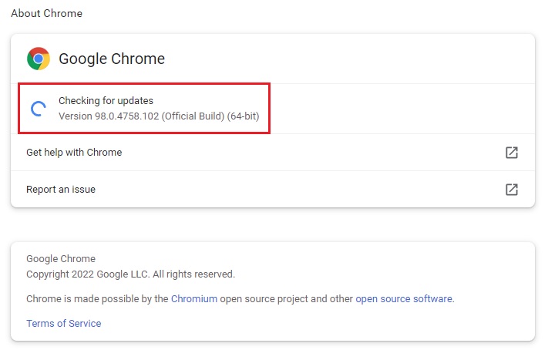Image resolution: width=548 pixels, height=350 pixels.
Task: Click the Google Chrome label above the copyright
Action: click(61, 259)
